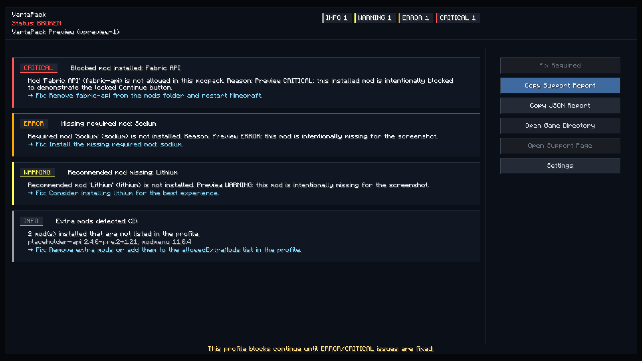
Task: Click the fix line about installing lithium
Action: 123,193
